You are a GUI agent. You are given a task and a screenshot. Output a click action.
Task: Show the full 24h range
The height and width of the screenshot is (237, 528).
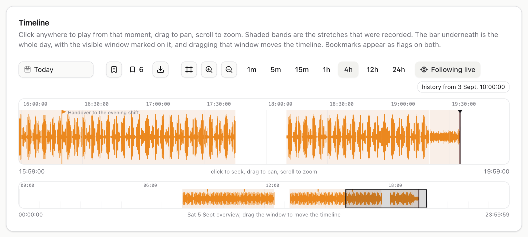click(x=399, y=69)
